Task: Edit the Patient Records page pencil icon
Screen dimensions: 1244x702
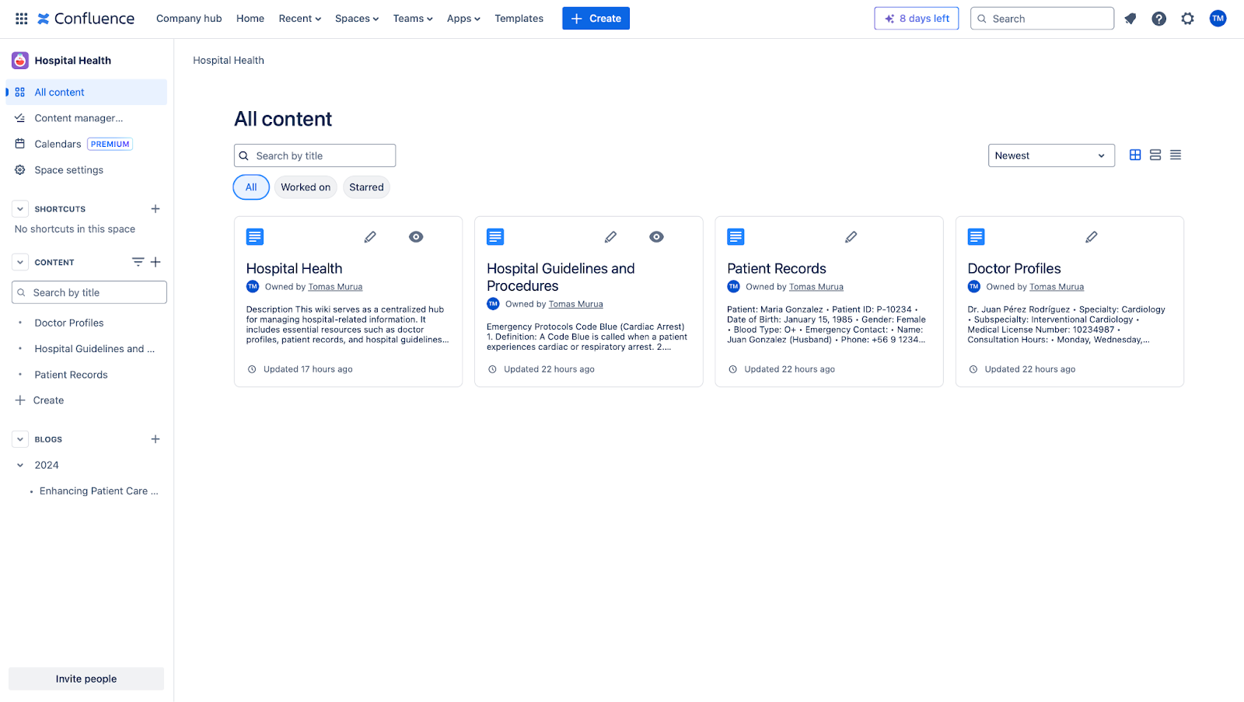Action: 851,237
